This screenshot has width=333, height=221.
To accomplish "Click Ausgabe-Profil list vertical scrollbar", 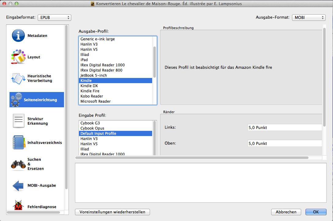I will pos(154,62).
